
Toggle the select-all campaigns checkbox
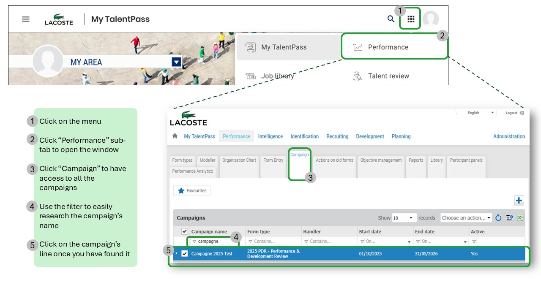(x=184, y=231)
